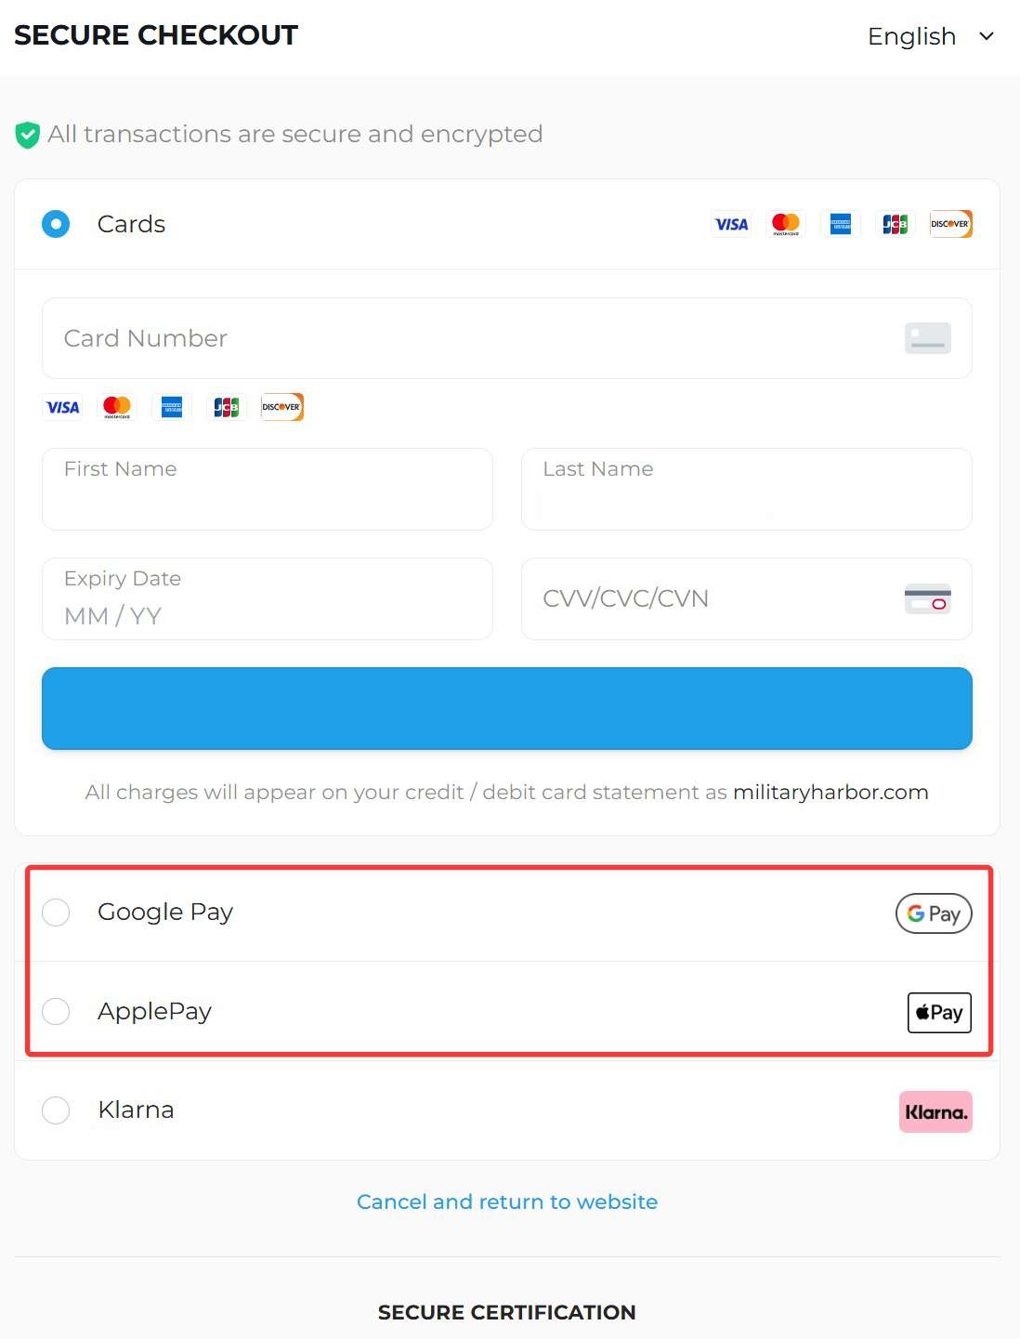Image resolution: width=1020 pixels, height=1339 pixels.
Task: Click the JCB icon below Card Number
Action: pyautogui.click(x=227, y=407)
